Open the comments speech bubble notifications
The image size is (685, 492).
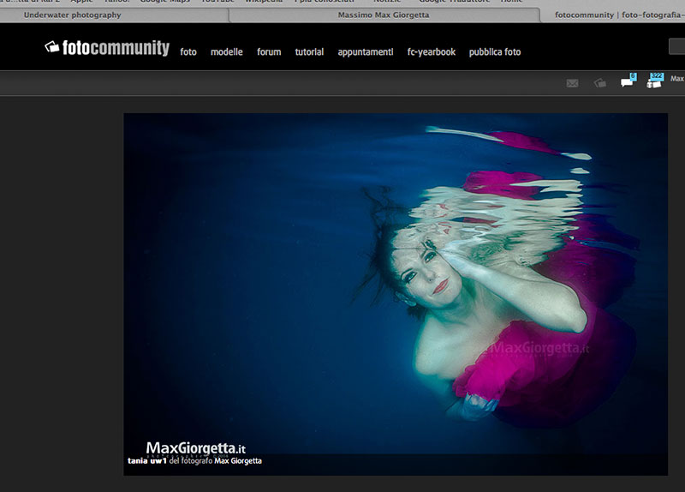pyautogui.click(x=628, y=81)
